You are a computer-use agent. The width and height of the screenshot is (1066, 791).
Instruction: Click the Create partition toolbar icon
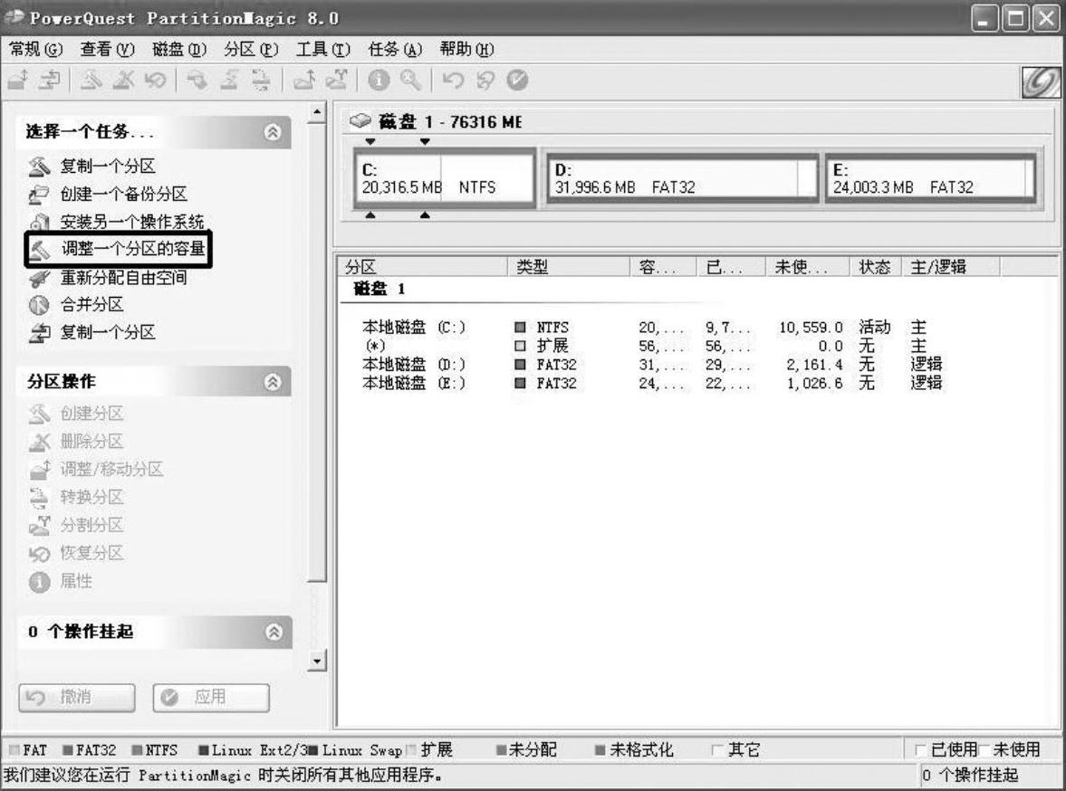click(91, 81)
